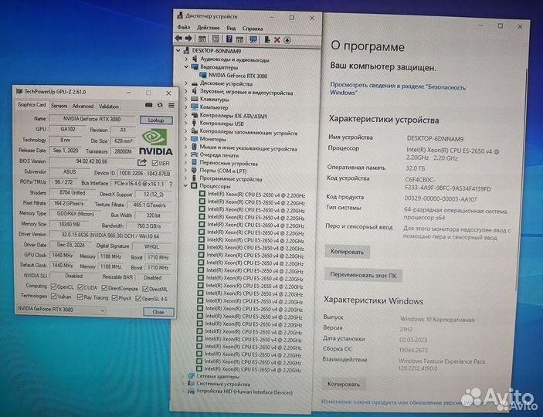543x417 pixels.
Task: Open the Безопасность Windows details link
Action: (398, 89)
